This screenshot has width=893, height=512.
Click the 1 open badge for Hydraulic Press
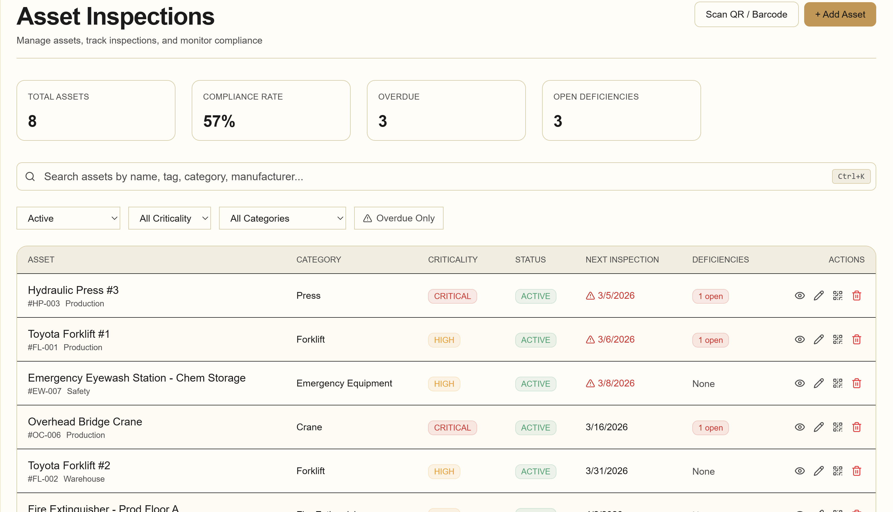(x=710, y=296)
